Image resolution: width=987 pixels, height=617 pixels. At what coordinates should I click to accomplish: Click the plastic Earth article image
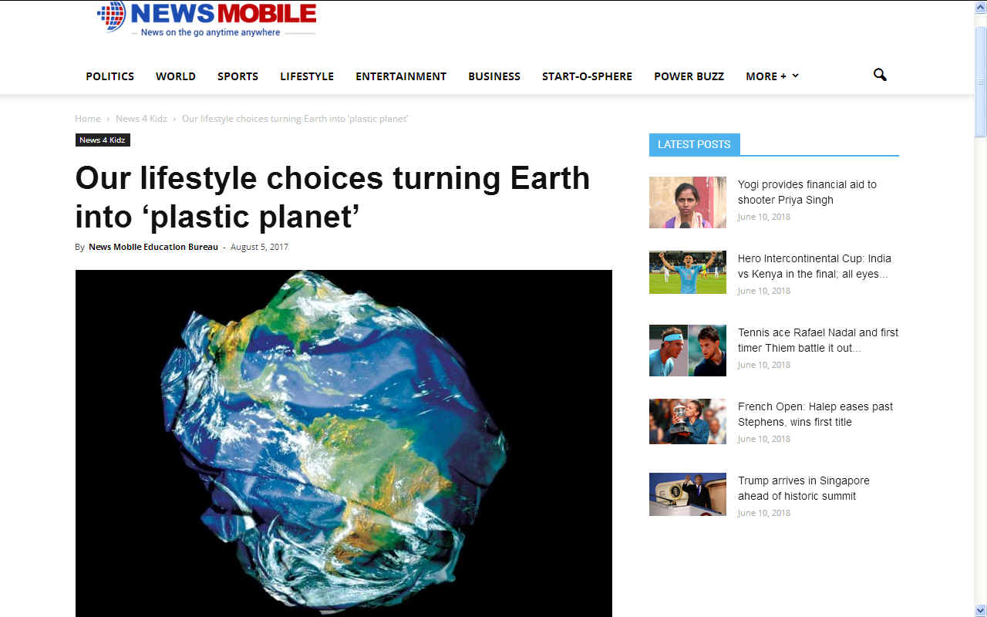click(344, 443)
